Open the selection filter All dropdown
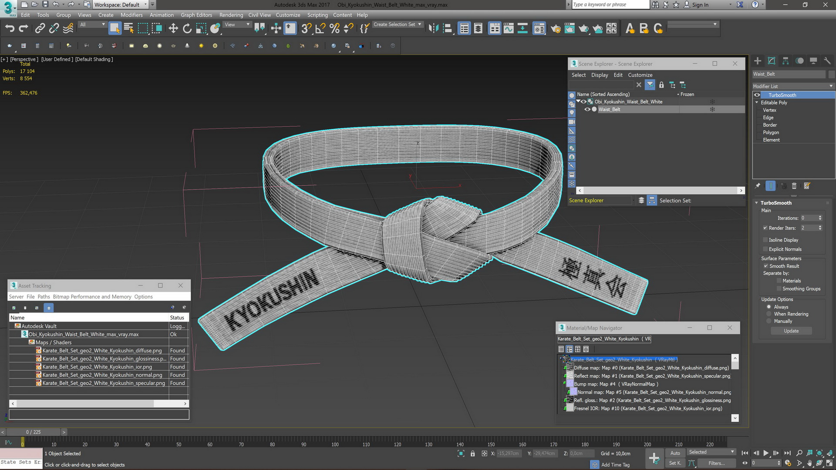 point(92,25)
